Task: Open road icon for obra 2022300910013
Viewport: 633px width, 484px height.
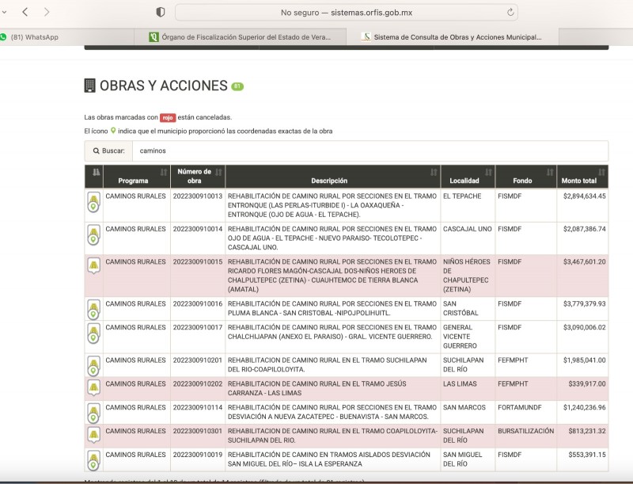Action: [93, 203]
